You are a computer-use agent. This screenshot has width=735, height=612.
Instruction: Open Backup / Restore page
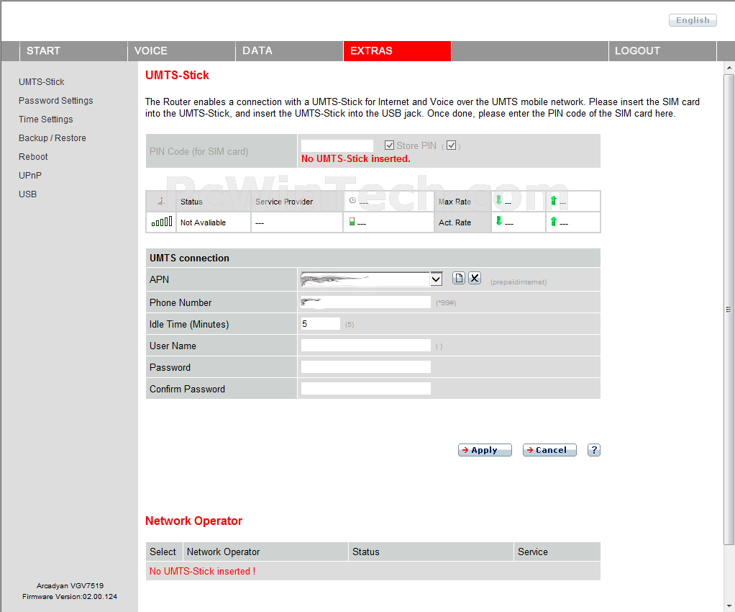52,138
